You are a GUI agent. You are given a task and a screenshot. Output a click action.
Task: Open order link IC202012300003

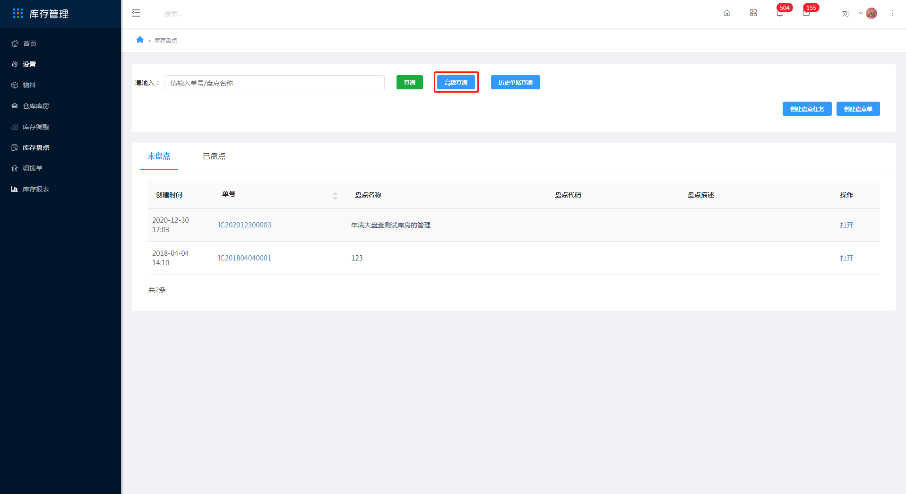244,225
